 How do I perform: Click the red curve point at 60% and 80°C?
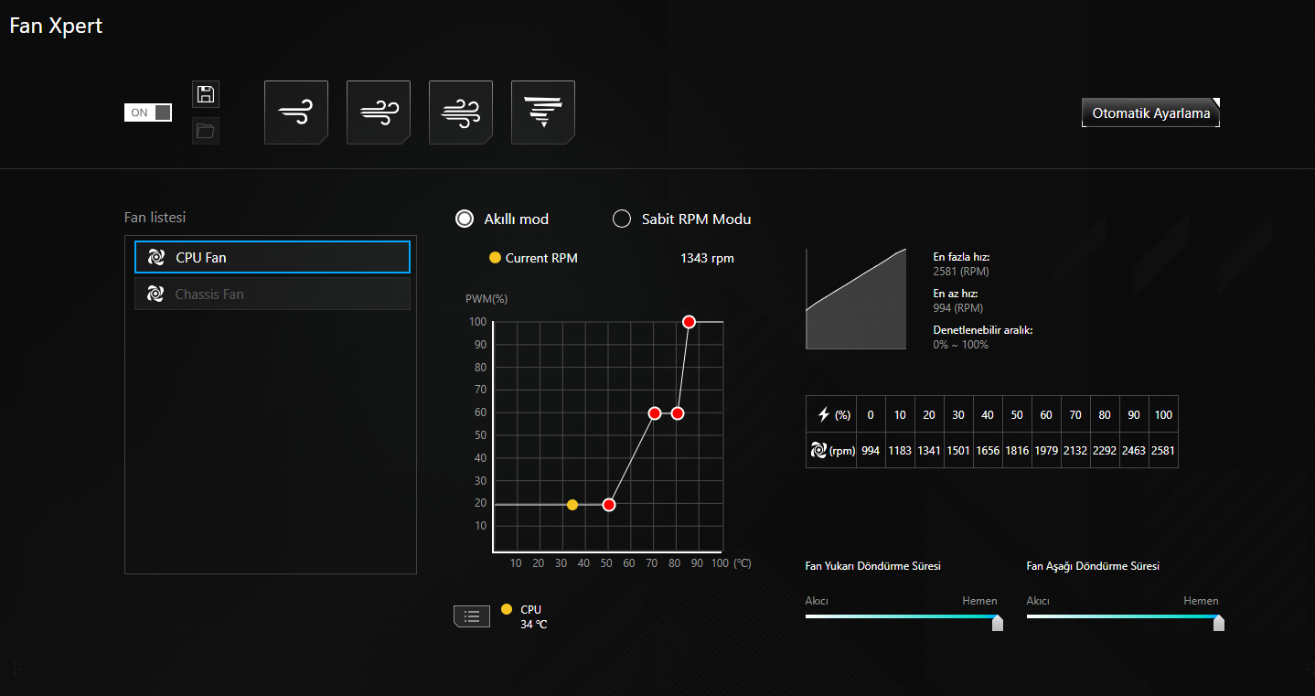pos(678,413)
